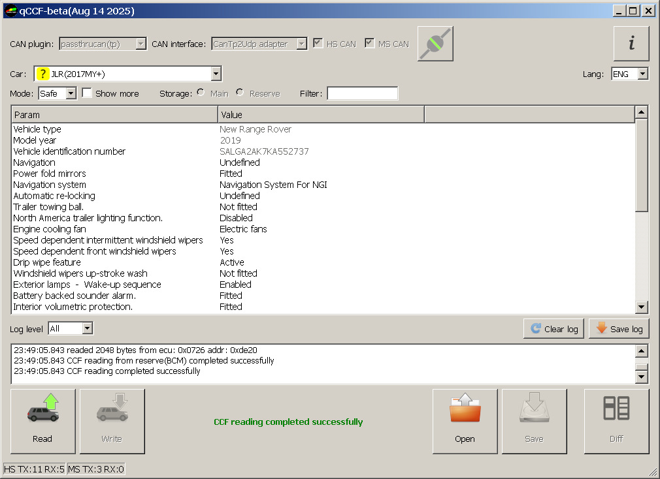The image size is (660, 479).
Task: Select Speed dependent intermittent windshield wipers row
Action: [x=323, y=240]
